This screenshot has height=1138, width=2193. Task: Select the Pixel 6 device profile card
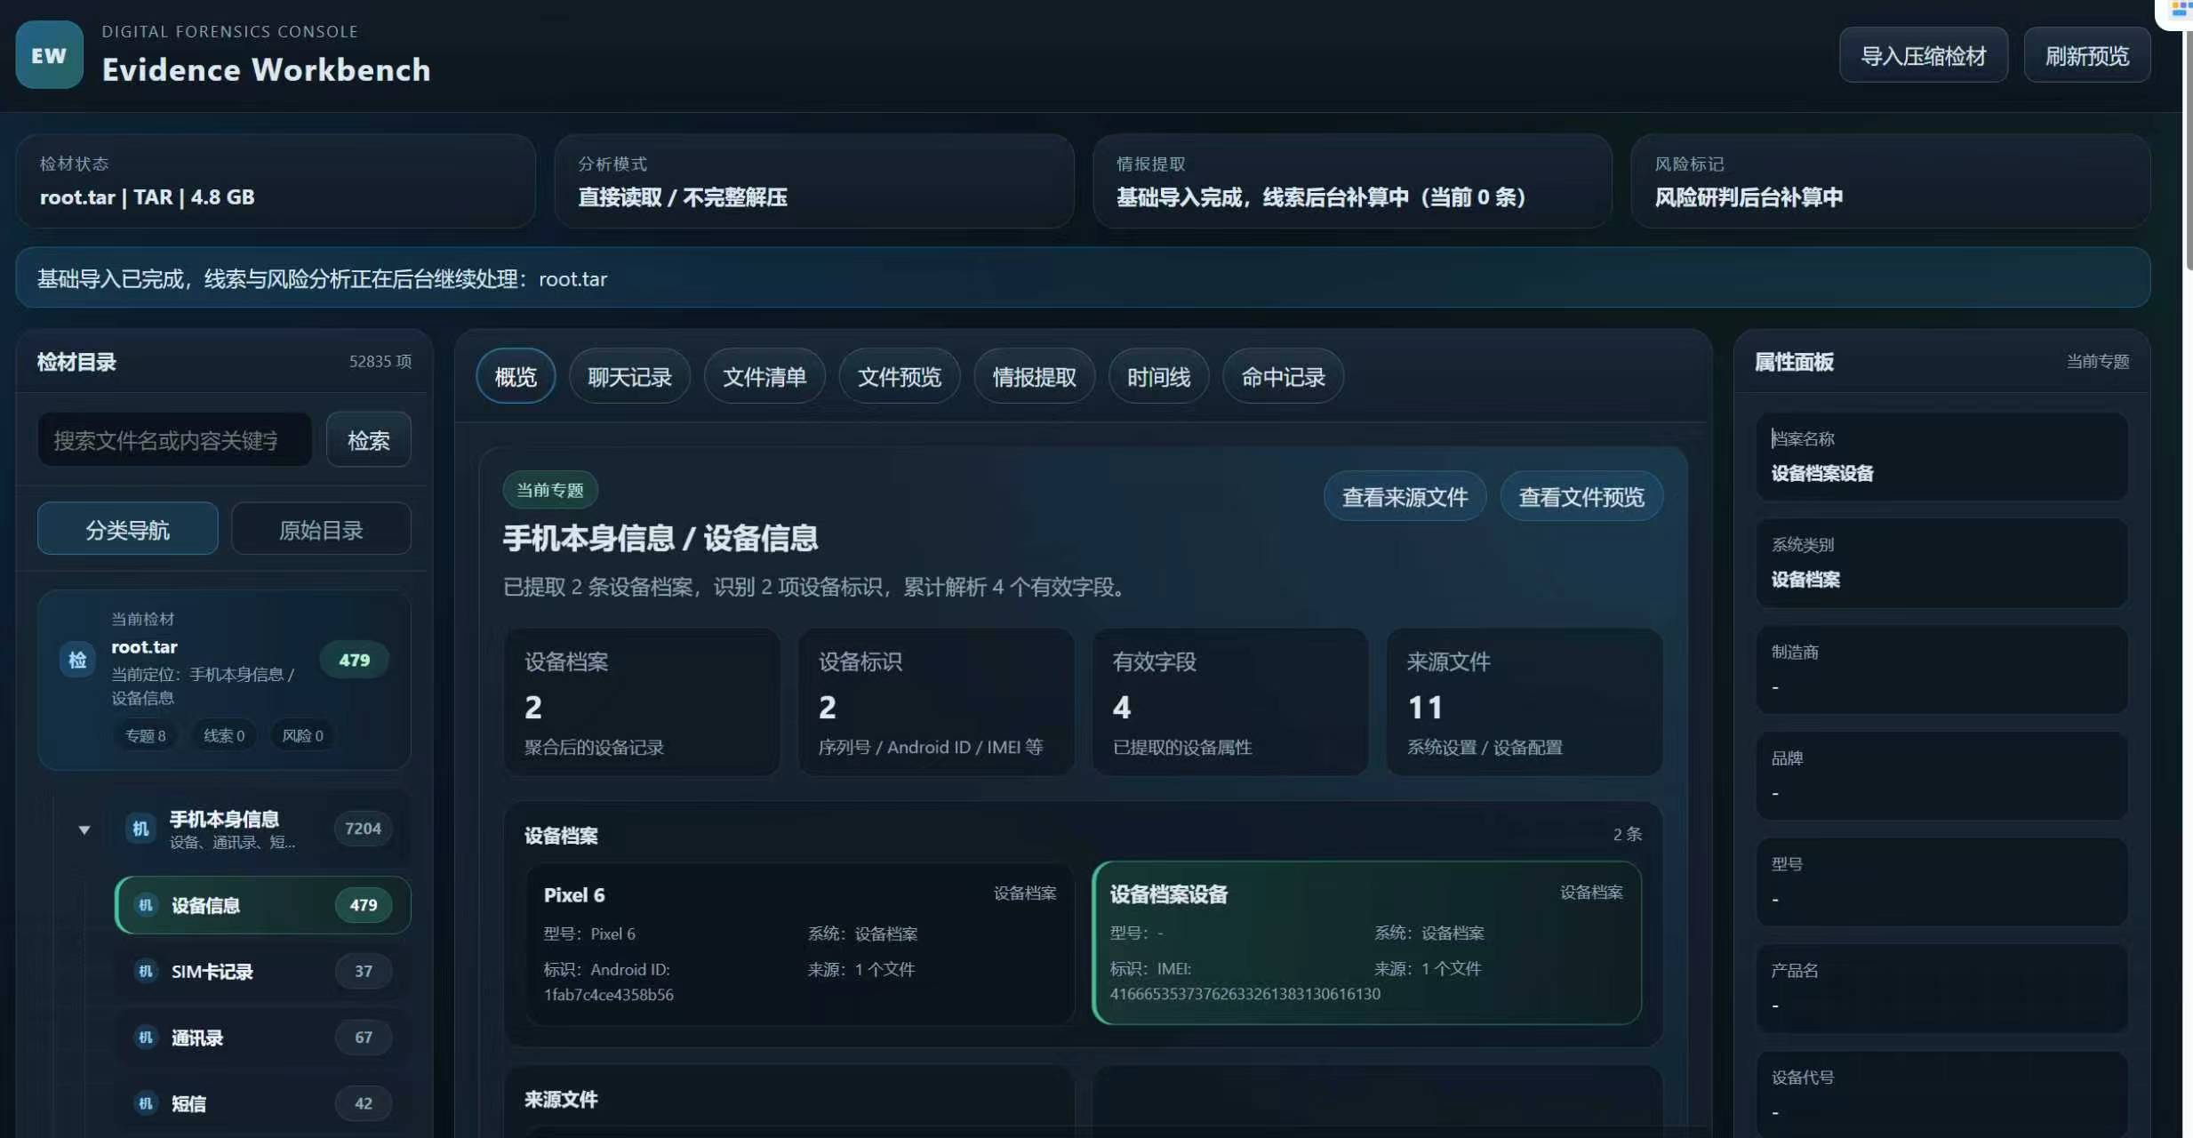pyautogui.click(x=799, y=942)
